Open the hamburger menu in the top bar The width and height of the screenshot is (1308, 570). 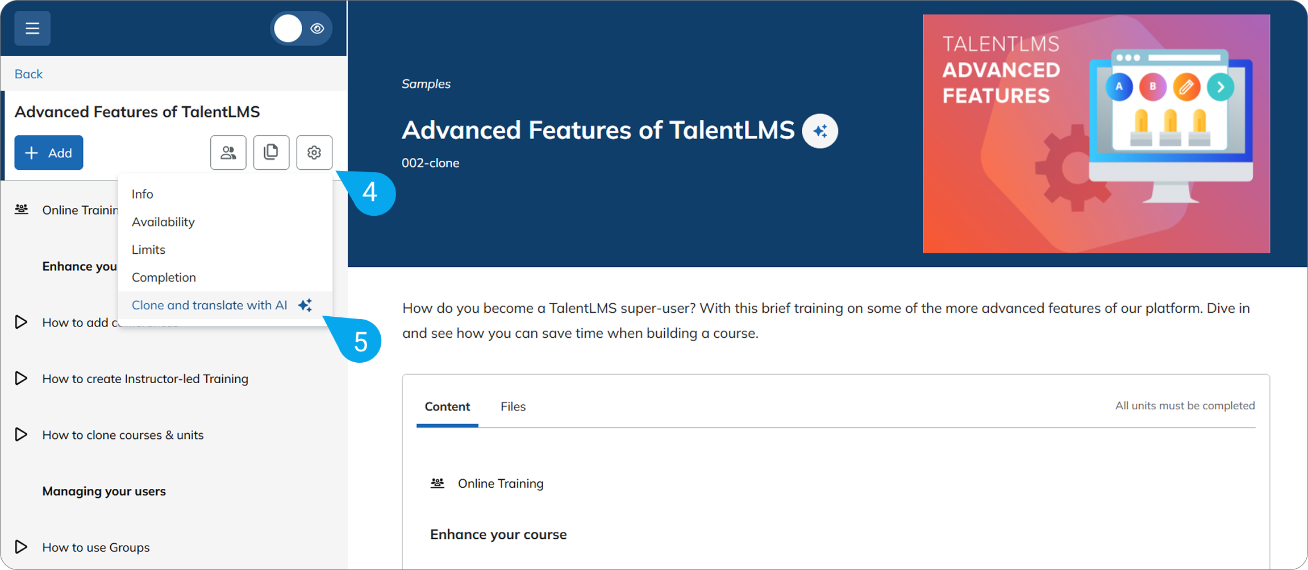click(x=32, y=28)
